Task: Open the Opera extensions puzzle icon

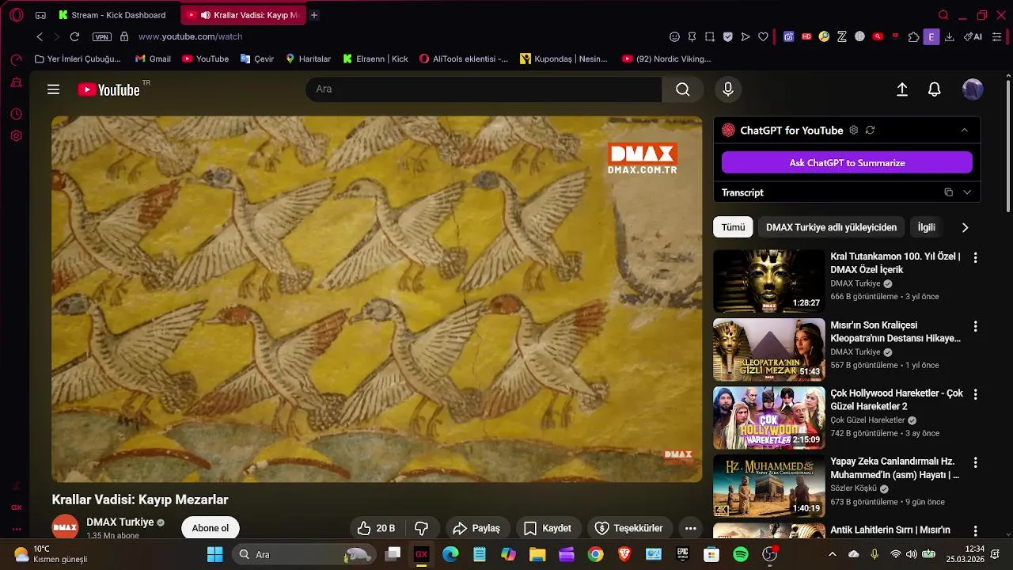Action: pos(914,36)
